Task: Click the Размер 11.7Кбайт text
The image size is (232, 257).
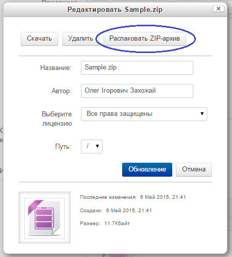Action: pos(105,224)
